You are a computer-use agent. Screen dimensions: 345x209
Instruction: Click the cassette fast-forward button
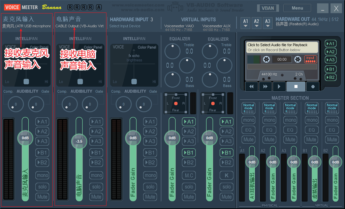point(265,87)
